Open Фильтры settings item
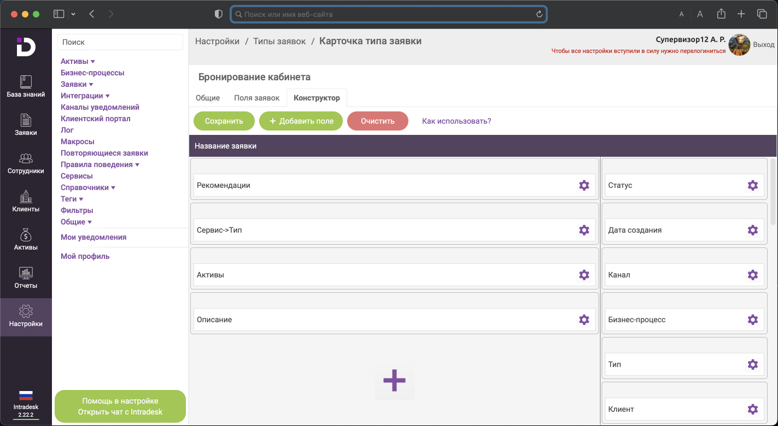778x426 pixels. pyautogui.click(x=77, y=210)
